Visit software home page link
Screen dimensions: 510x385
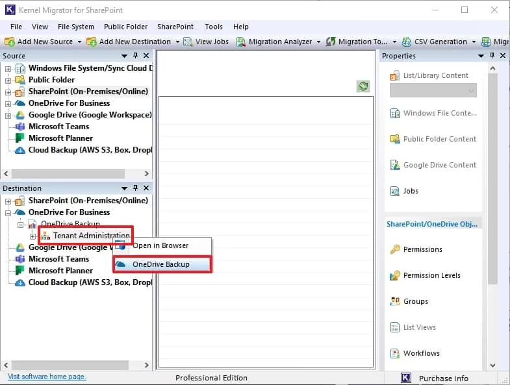click(x=47, y=377)
